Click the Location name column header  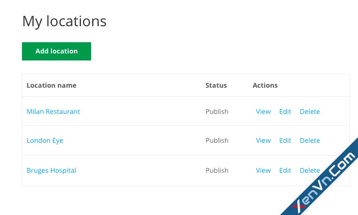click(x=51, y=86)
